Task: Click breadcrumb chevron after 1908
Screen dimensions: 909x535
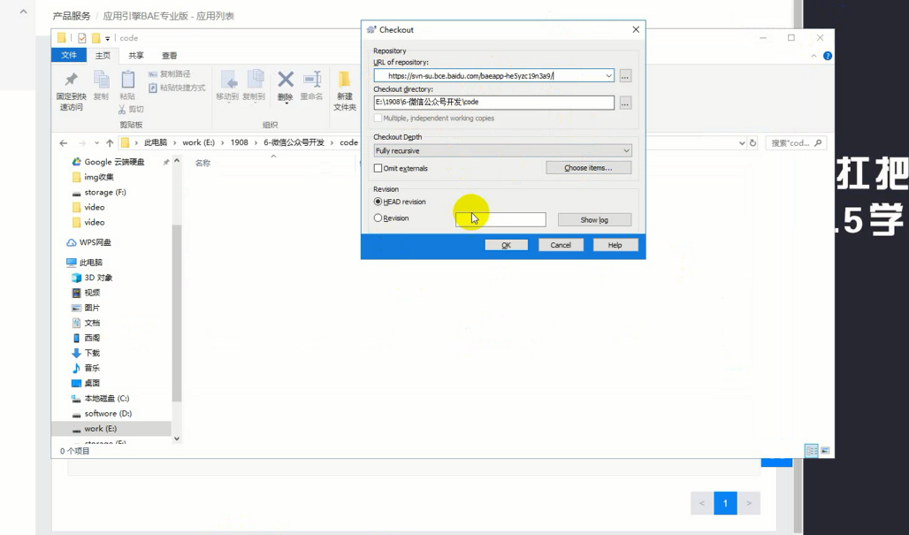Action: coord(256,142)
